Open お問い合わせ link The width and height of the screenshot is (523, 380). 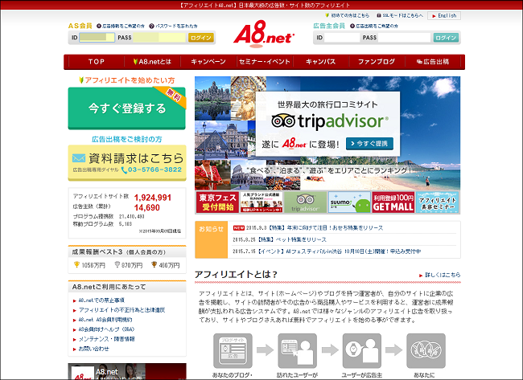[x=93, y=349]
